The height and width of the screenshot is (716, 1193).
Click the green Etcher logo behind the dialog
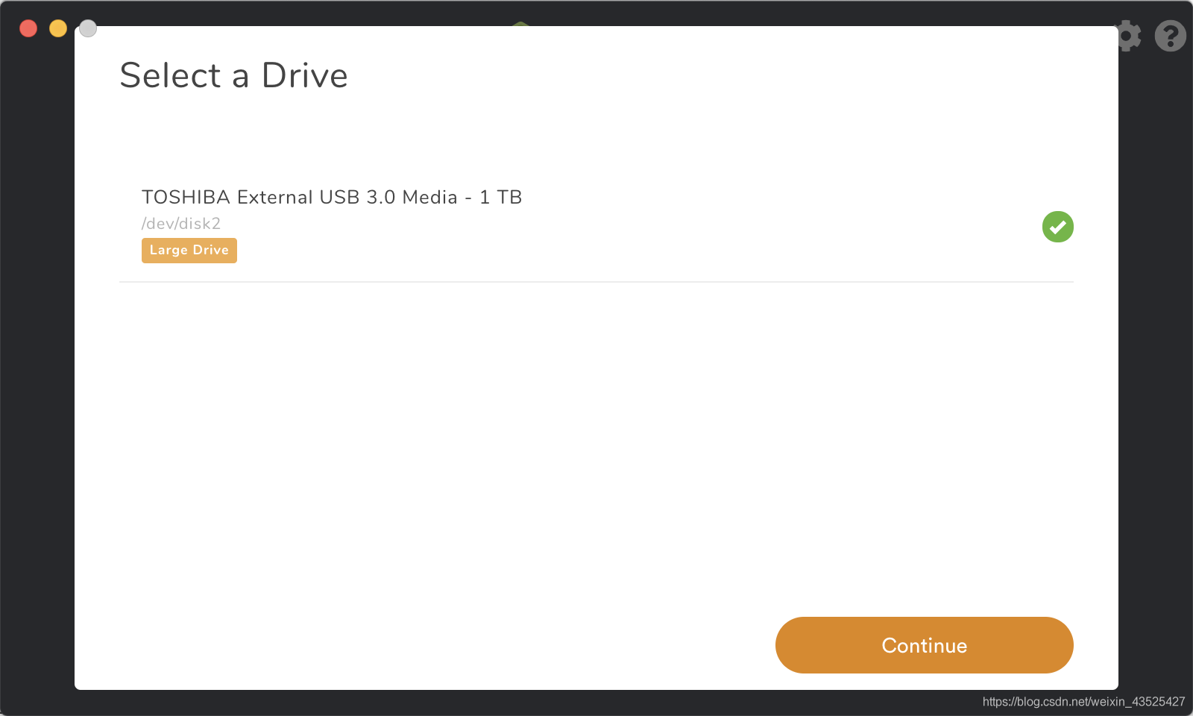[520, 23]
